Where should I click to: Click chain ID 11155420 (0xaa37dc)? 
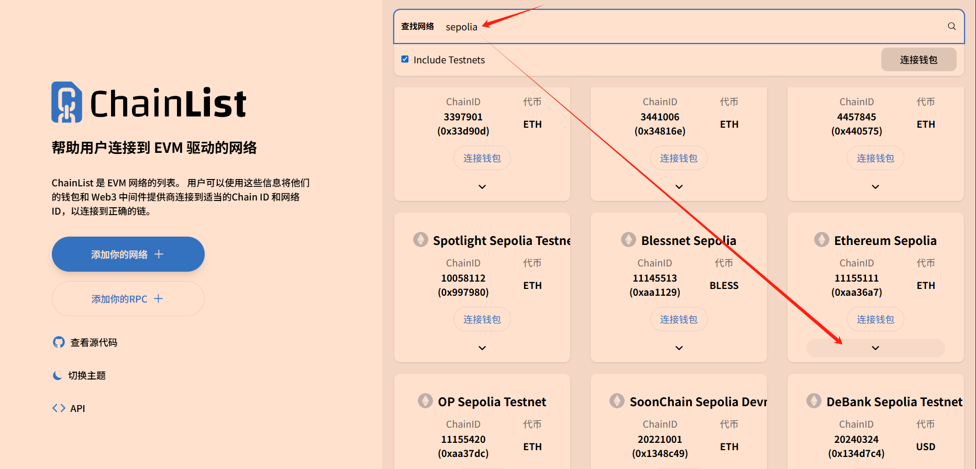pyautogui.click(x=463, y=446)
